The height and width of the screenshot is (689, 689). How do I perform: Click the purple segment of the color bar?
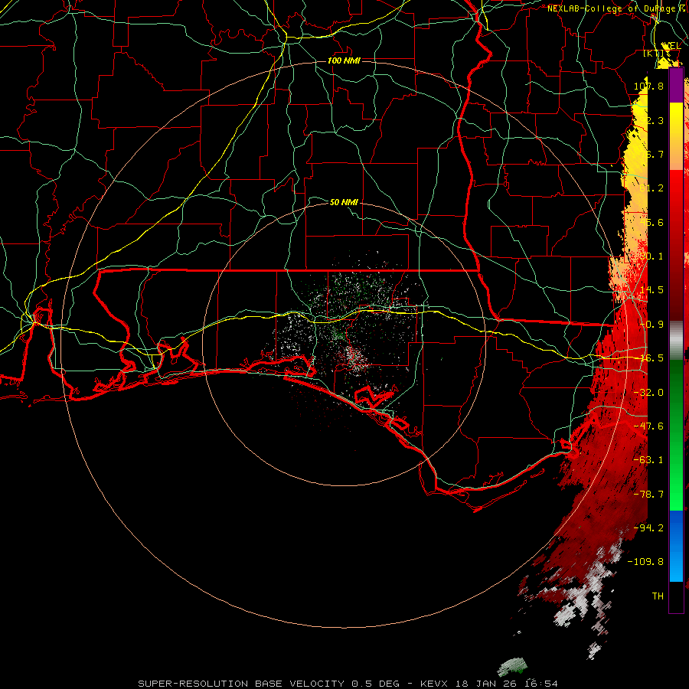676,85
